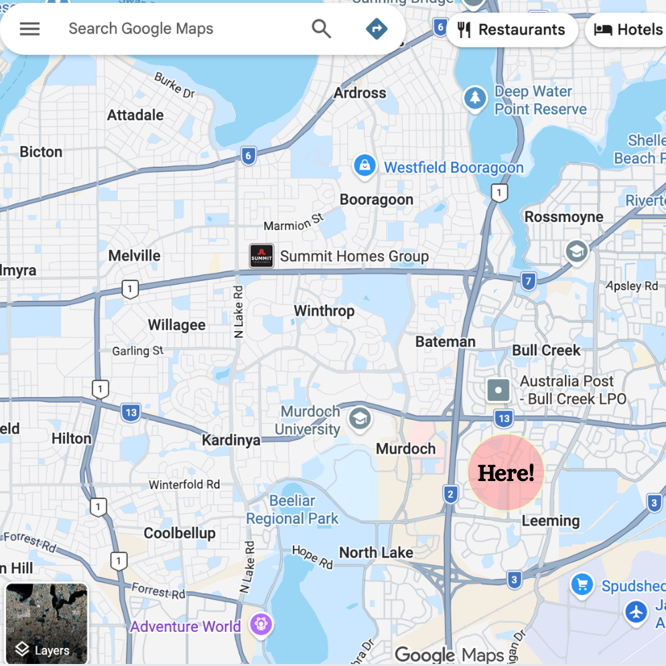
Task: Select the Spudshed shopping cart icon
Action: tap(582, 584)
